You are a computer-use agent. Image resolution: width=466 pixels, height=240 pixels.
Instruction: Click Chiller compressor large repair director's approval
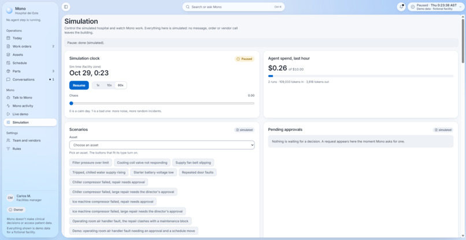123,192
